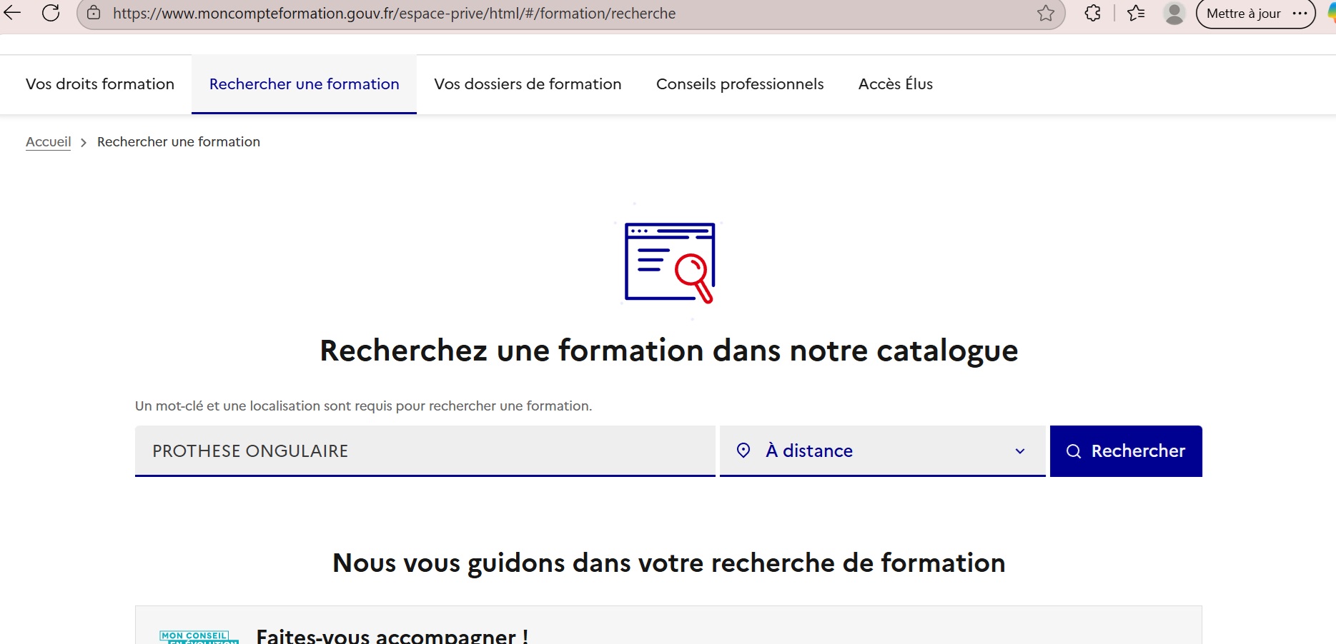View site information via the lock icon
1336x644 pixels.
(x=94, y=13)
